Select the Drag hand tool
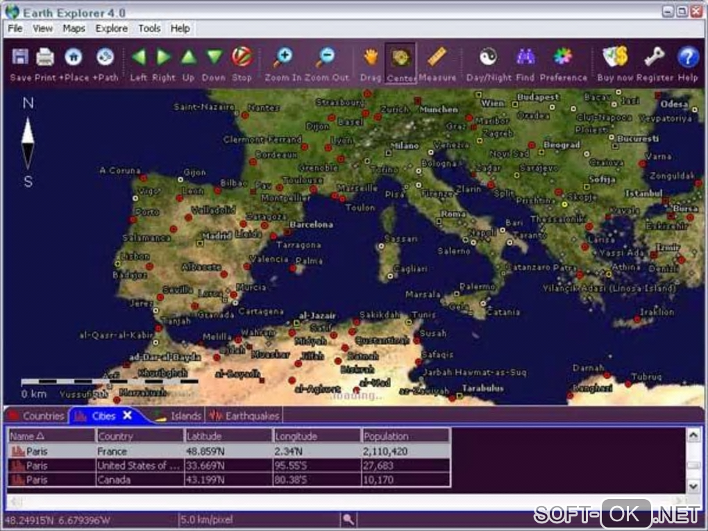 (371, 58)
